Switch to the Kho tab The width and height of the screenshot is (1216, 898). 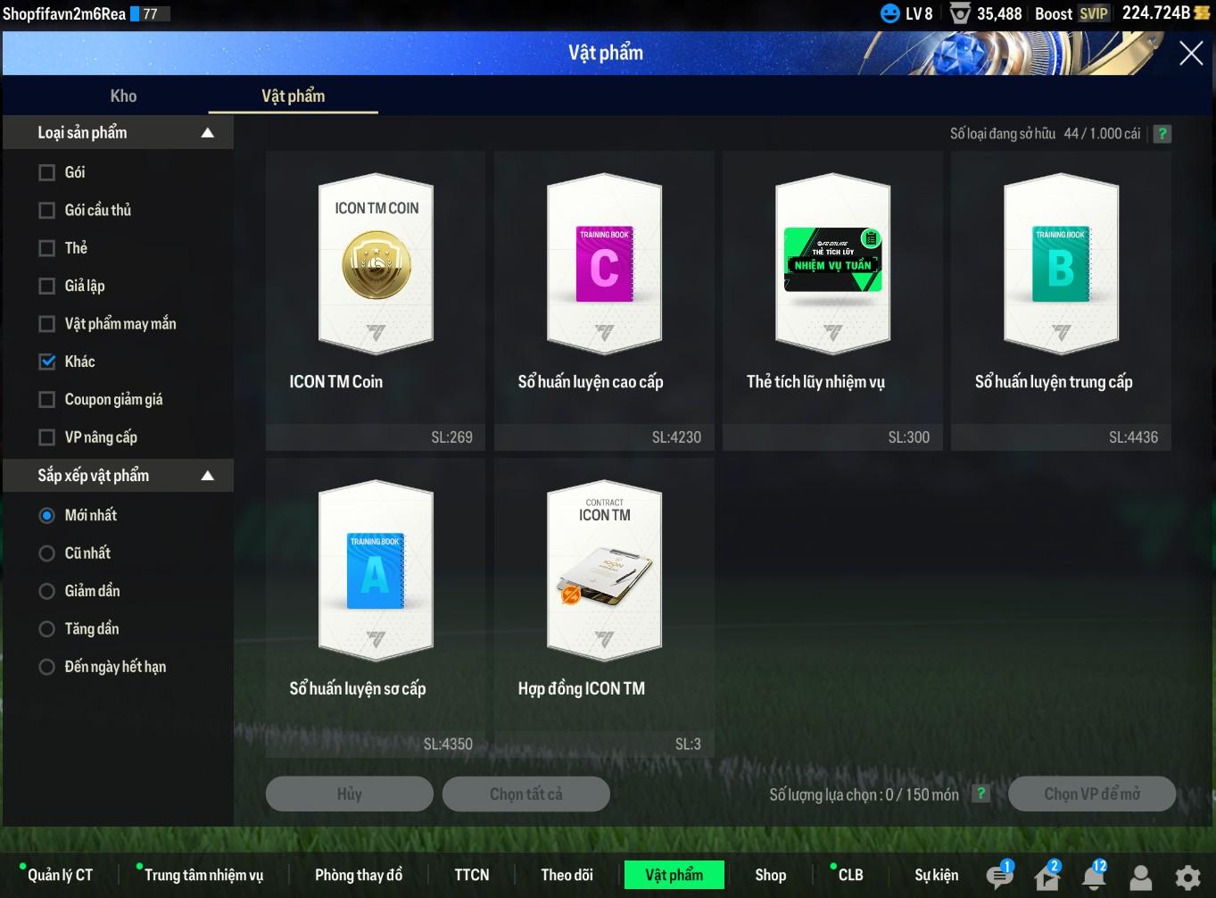[123, 96]
